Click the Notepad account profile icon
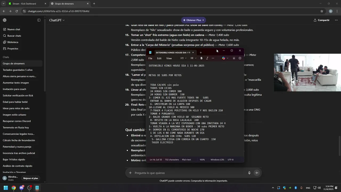341x192 pixels. coord(234,58)
